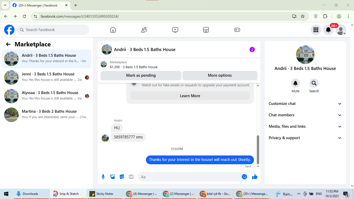Open the new tab plus button
Image resolution: width=354 pixels, height=199 pixels.
(x=76, y=5)
